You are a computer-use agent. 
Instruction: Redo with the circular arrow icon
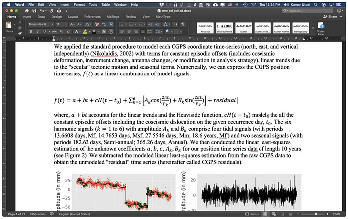(51, 10)
